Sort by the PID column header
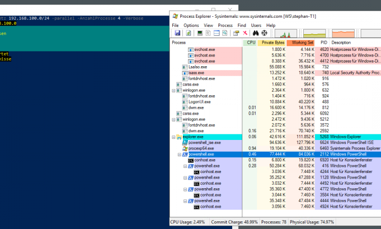Image resolution: width=381 pixels, height=229 pixels. tap(323, 43)
